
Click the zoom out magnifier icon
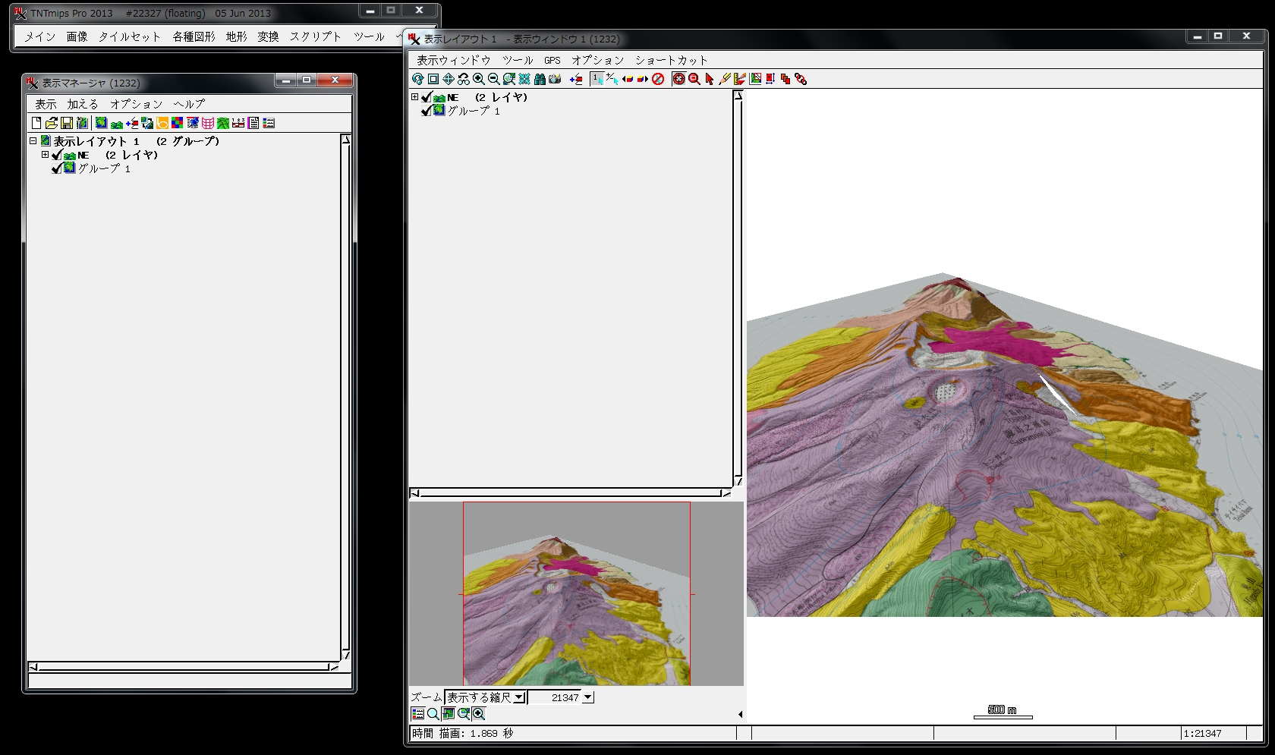coord(494,79)
